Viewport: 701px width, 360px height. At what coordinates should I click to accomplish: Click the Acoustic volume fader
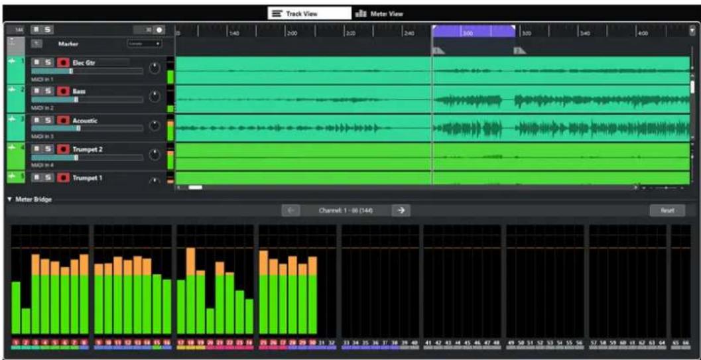87,128
